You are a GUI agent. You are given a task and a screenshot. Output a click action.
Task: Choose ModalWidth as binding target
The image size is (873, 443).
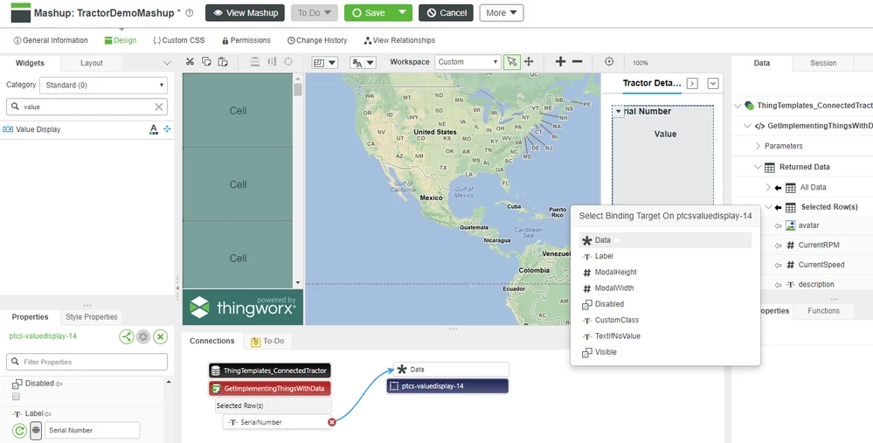click(x=665, y=288)
